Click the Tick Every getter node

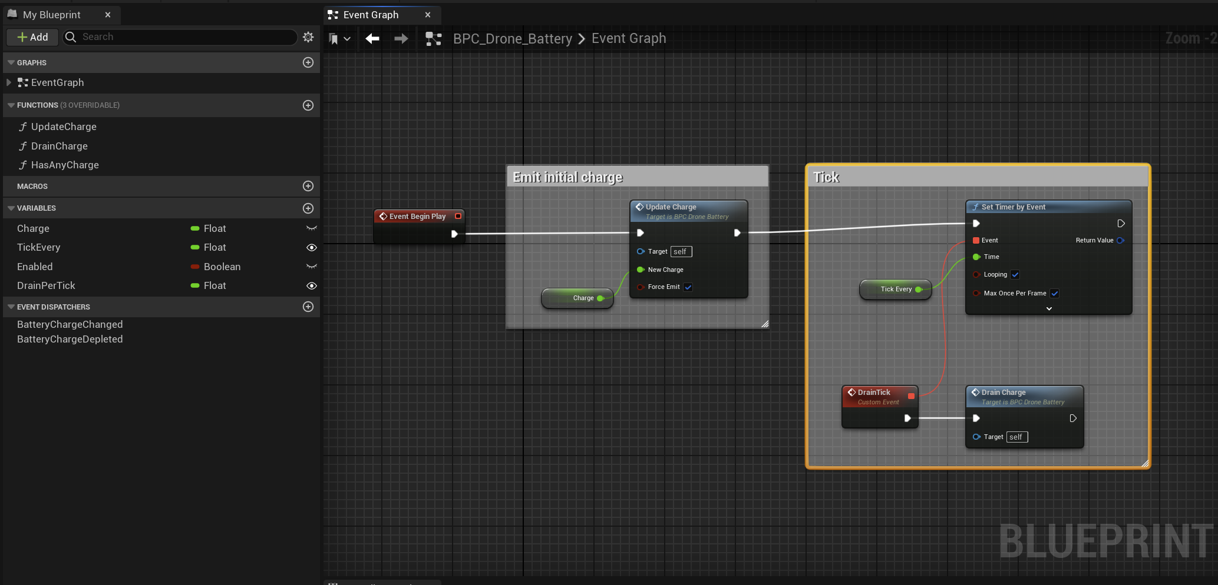pyautogui.click(x=896, y=290)
